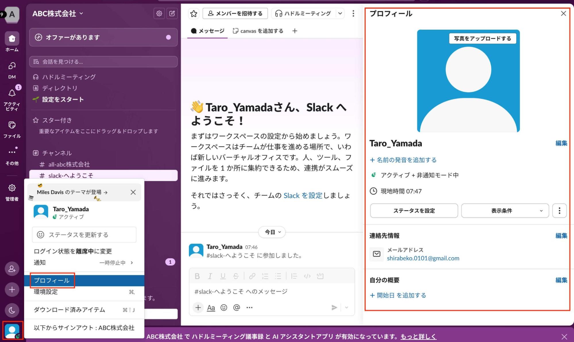574x342 pixels.
Task: Select ダウンロード済みアイテム menu item
Action: (84, 310)
